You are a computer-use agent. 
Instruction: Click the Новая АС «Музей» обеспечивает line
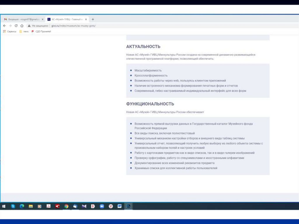tap(165, 112)
